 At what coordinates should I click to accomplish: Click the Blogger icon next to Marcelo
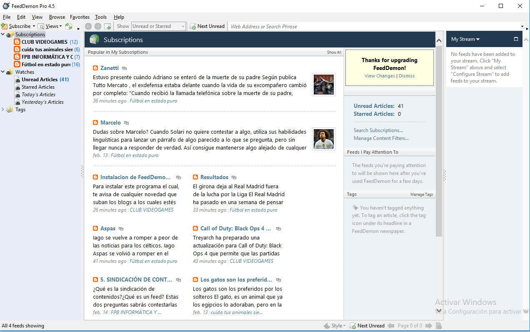coord(95,122)
